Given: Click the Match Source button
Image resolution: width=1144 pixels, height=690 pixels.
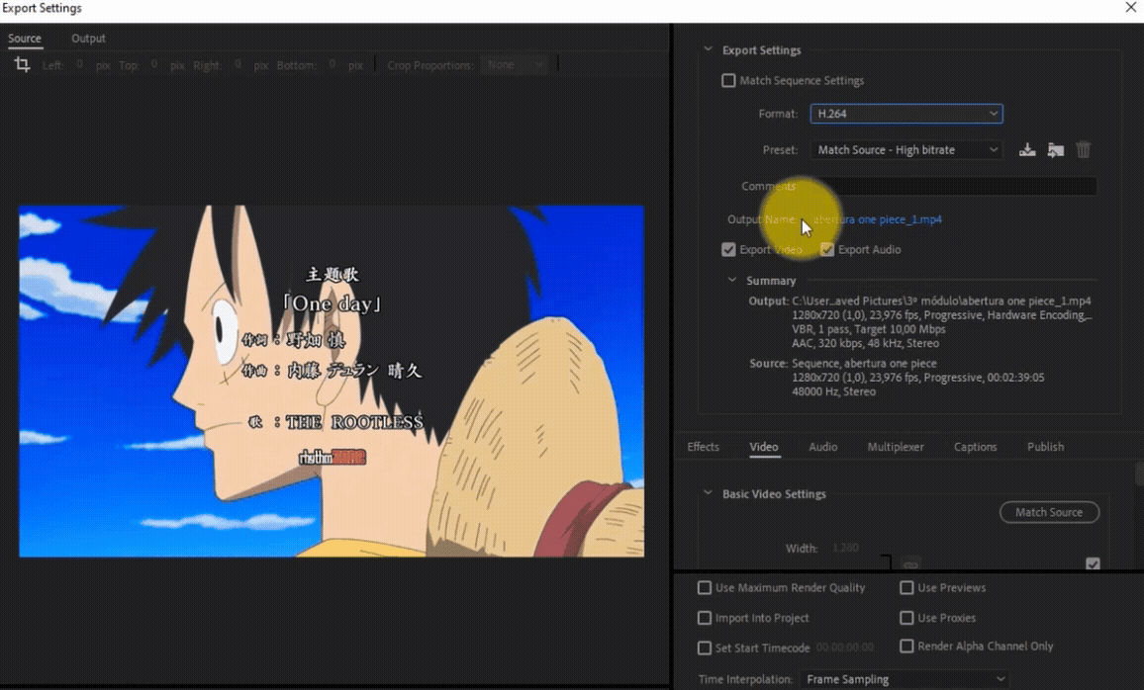Looking at the screenshot, I should [1049, 512].
